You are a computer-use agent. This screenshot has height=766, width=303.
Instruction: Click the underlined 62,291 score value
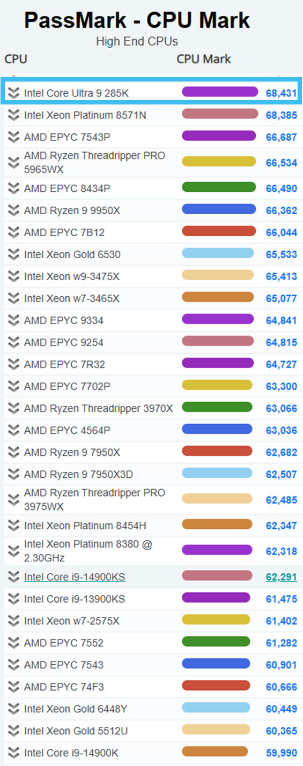point(281,577)
